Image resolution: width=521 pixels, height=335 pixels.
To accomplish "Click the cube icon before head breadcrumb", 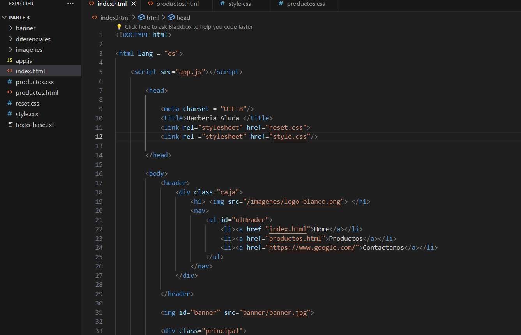I will (x=171, y=18).
